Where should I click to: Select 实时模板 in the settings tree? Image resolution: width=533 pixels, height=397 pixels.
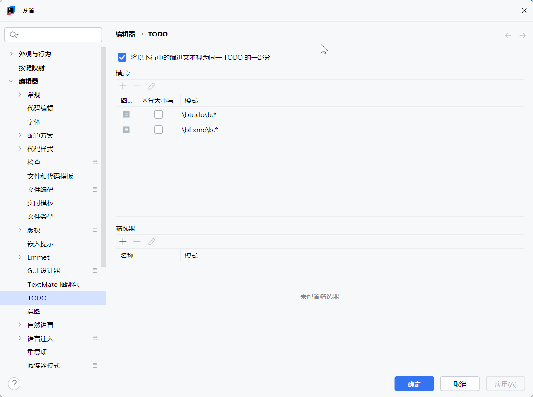point(40,203)
